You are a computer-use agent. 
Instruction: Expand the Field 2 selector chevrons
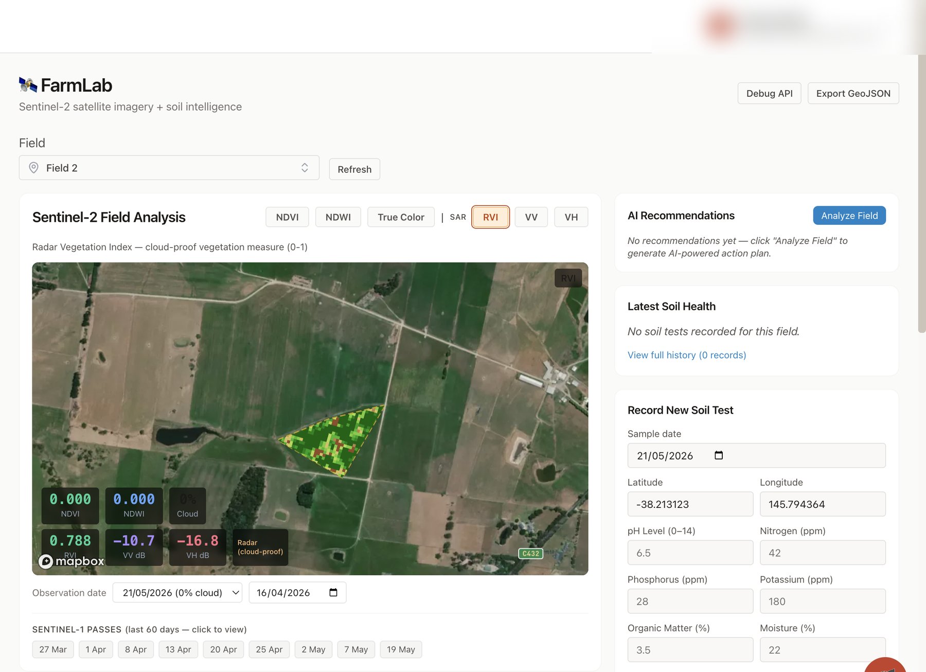(x=305, y=168)
